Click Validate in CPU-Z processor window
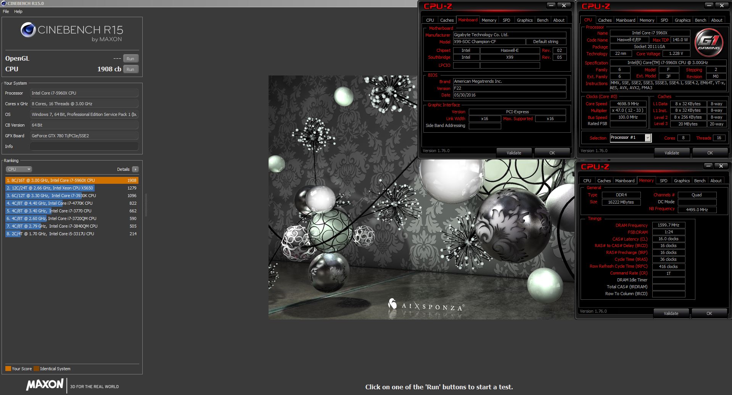732x395 pixels. click(x=672, y=153)
